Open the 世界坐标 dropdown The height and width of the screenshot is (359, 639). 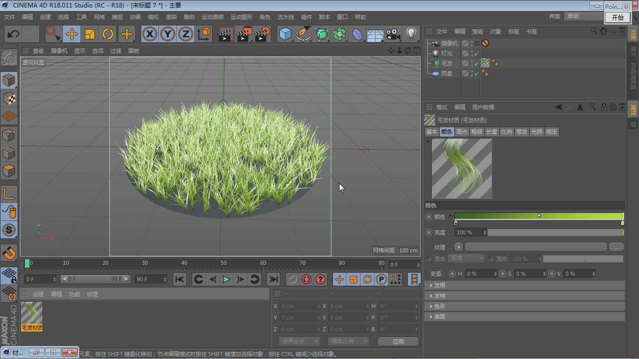[x=299, y=341]
